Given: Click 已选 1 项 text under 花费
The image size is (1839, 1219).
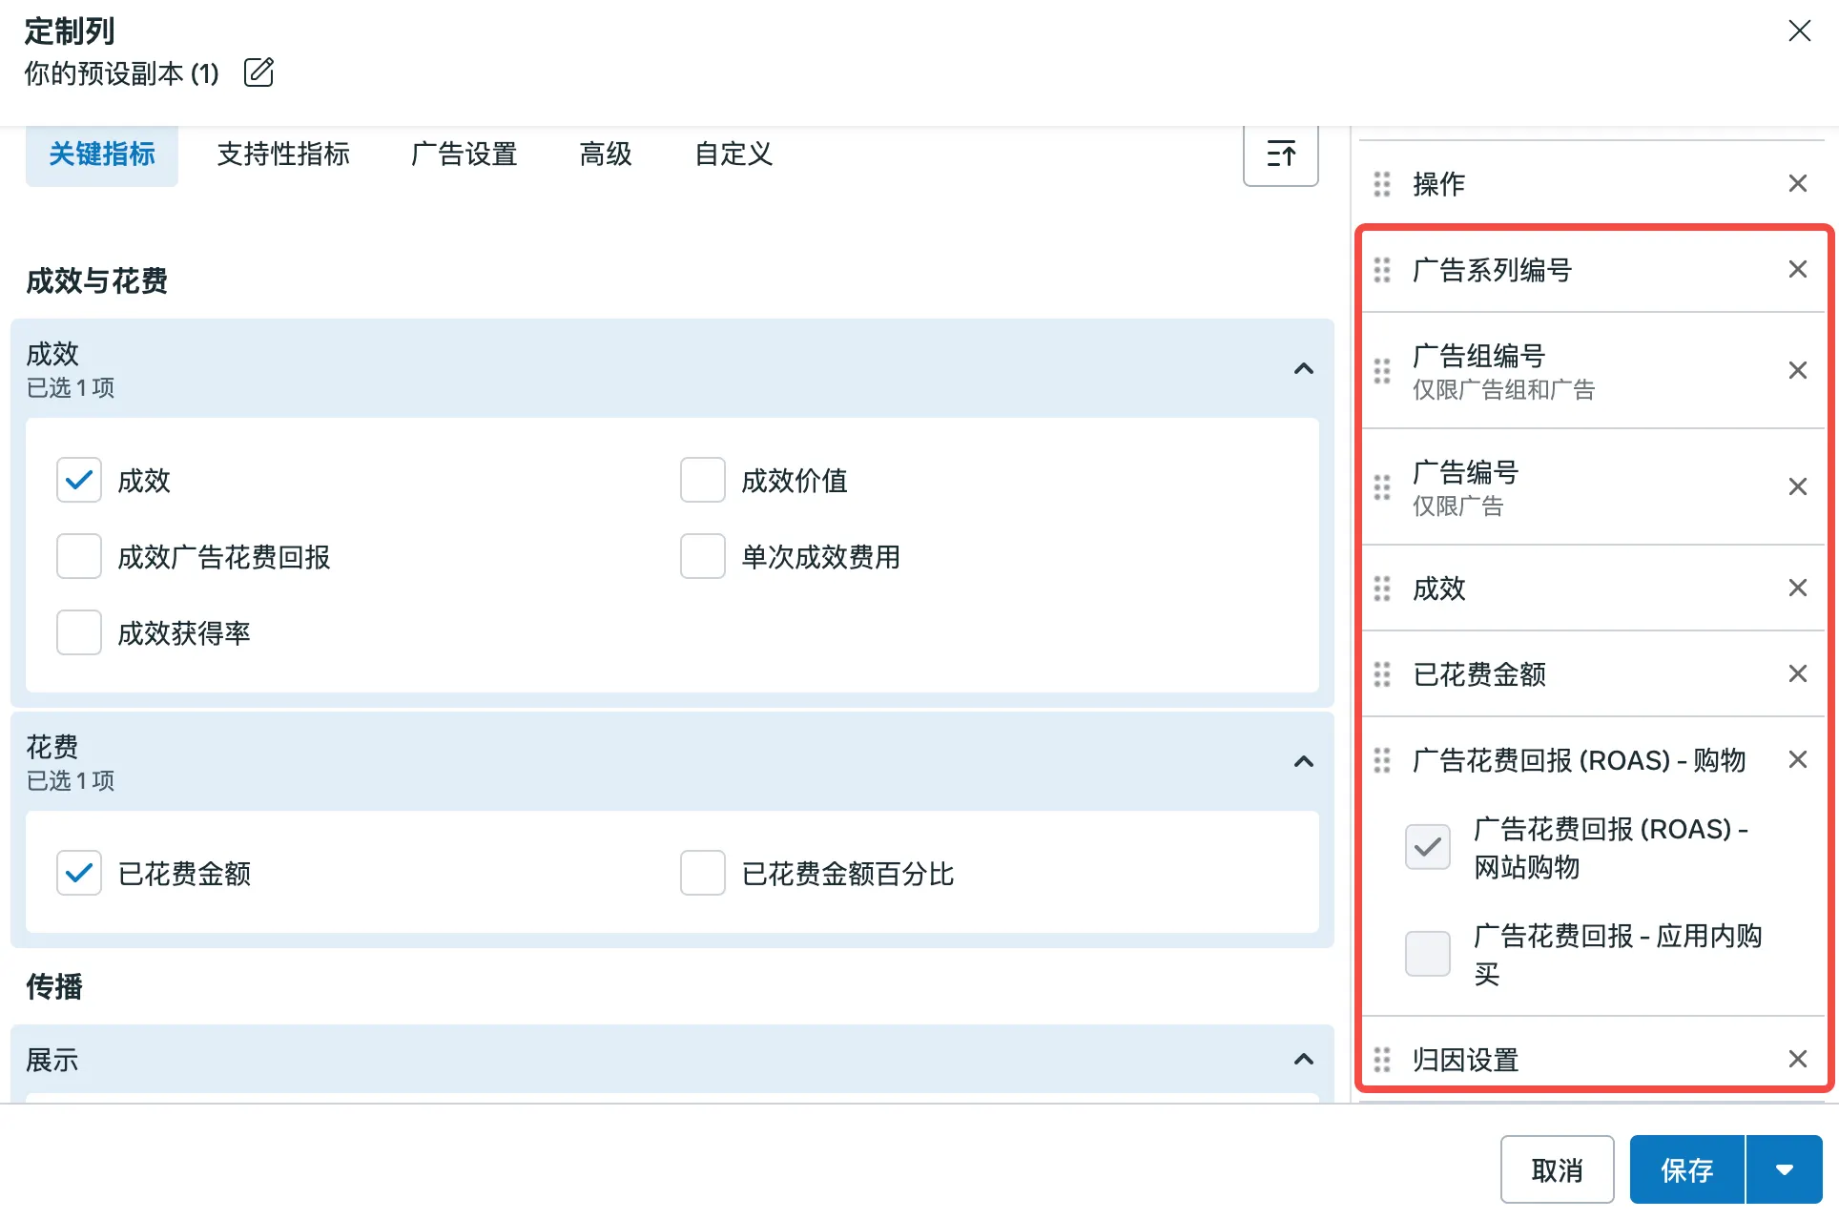Looking at the screenshot, I should [71, 780].
